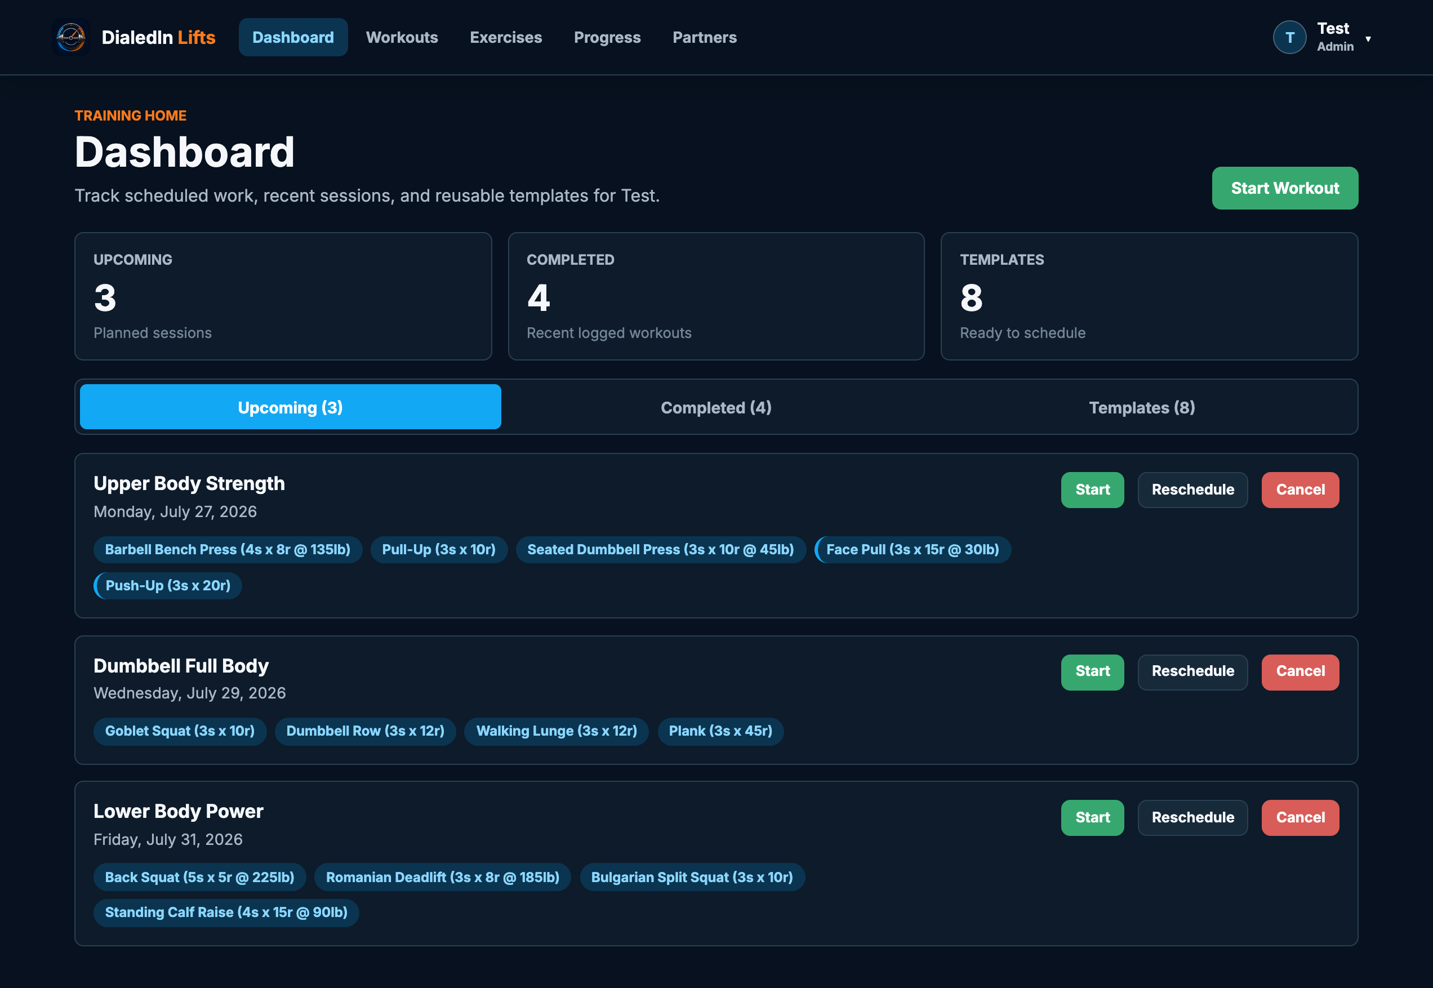Go to the Workouts page
Screen dimensions: 1433x988
click(402, 37)
